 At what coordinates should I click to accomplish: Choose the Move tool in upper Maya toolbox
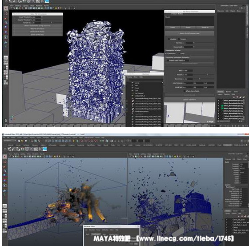tap(6, 23)
